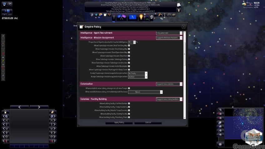Click the money amount 18,531 display

256,3
